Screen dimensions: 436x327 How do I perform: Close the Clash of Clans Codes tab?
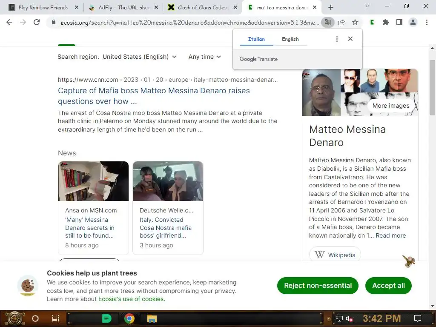point(235,8)
